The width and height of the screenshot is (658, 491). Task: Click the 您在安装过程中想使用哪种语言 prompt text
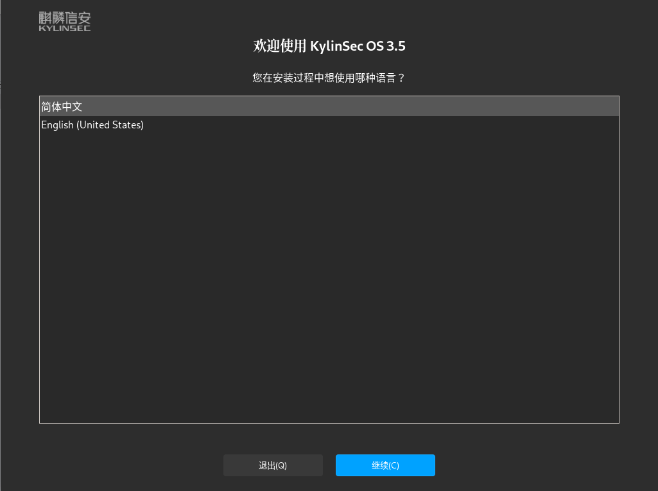click(329, 78)
